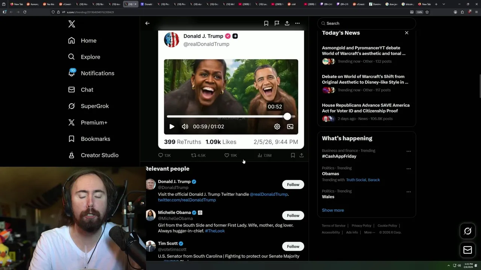Open the messages floating envelope button
Screen dimensions: 481x270
click(467, 250)
